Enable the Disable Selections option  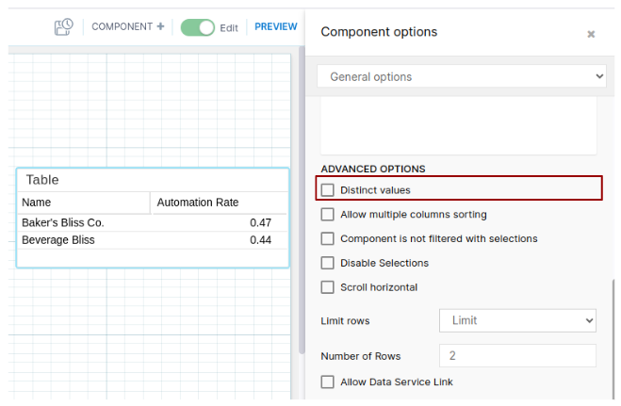coord(328,264)
